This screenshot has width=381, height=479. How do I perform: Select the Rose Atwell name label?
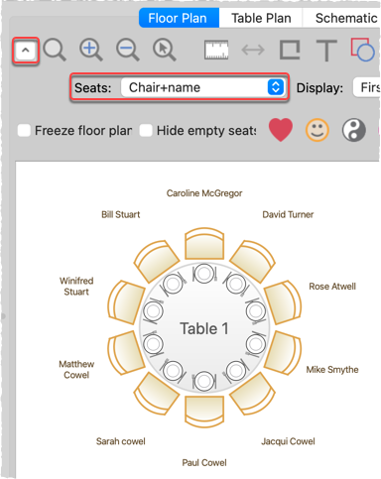(x=332, y=287)
